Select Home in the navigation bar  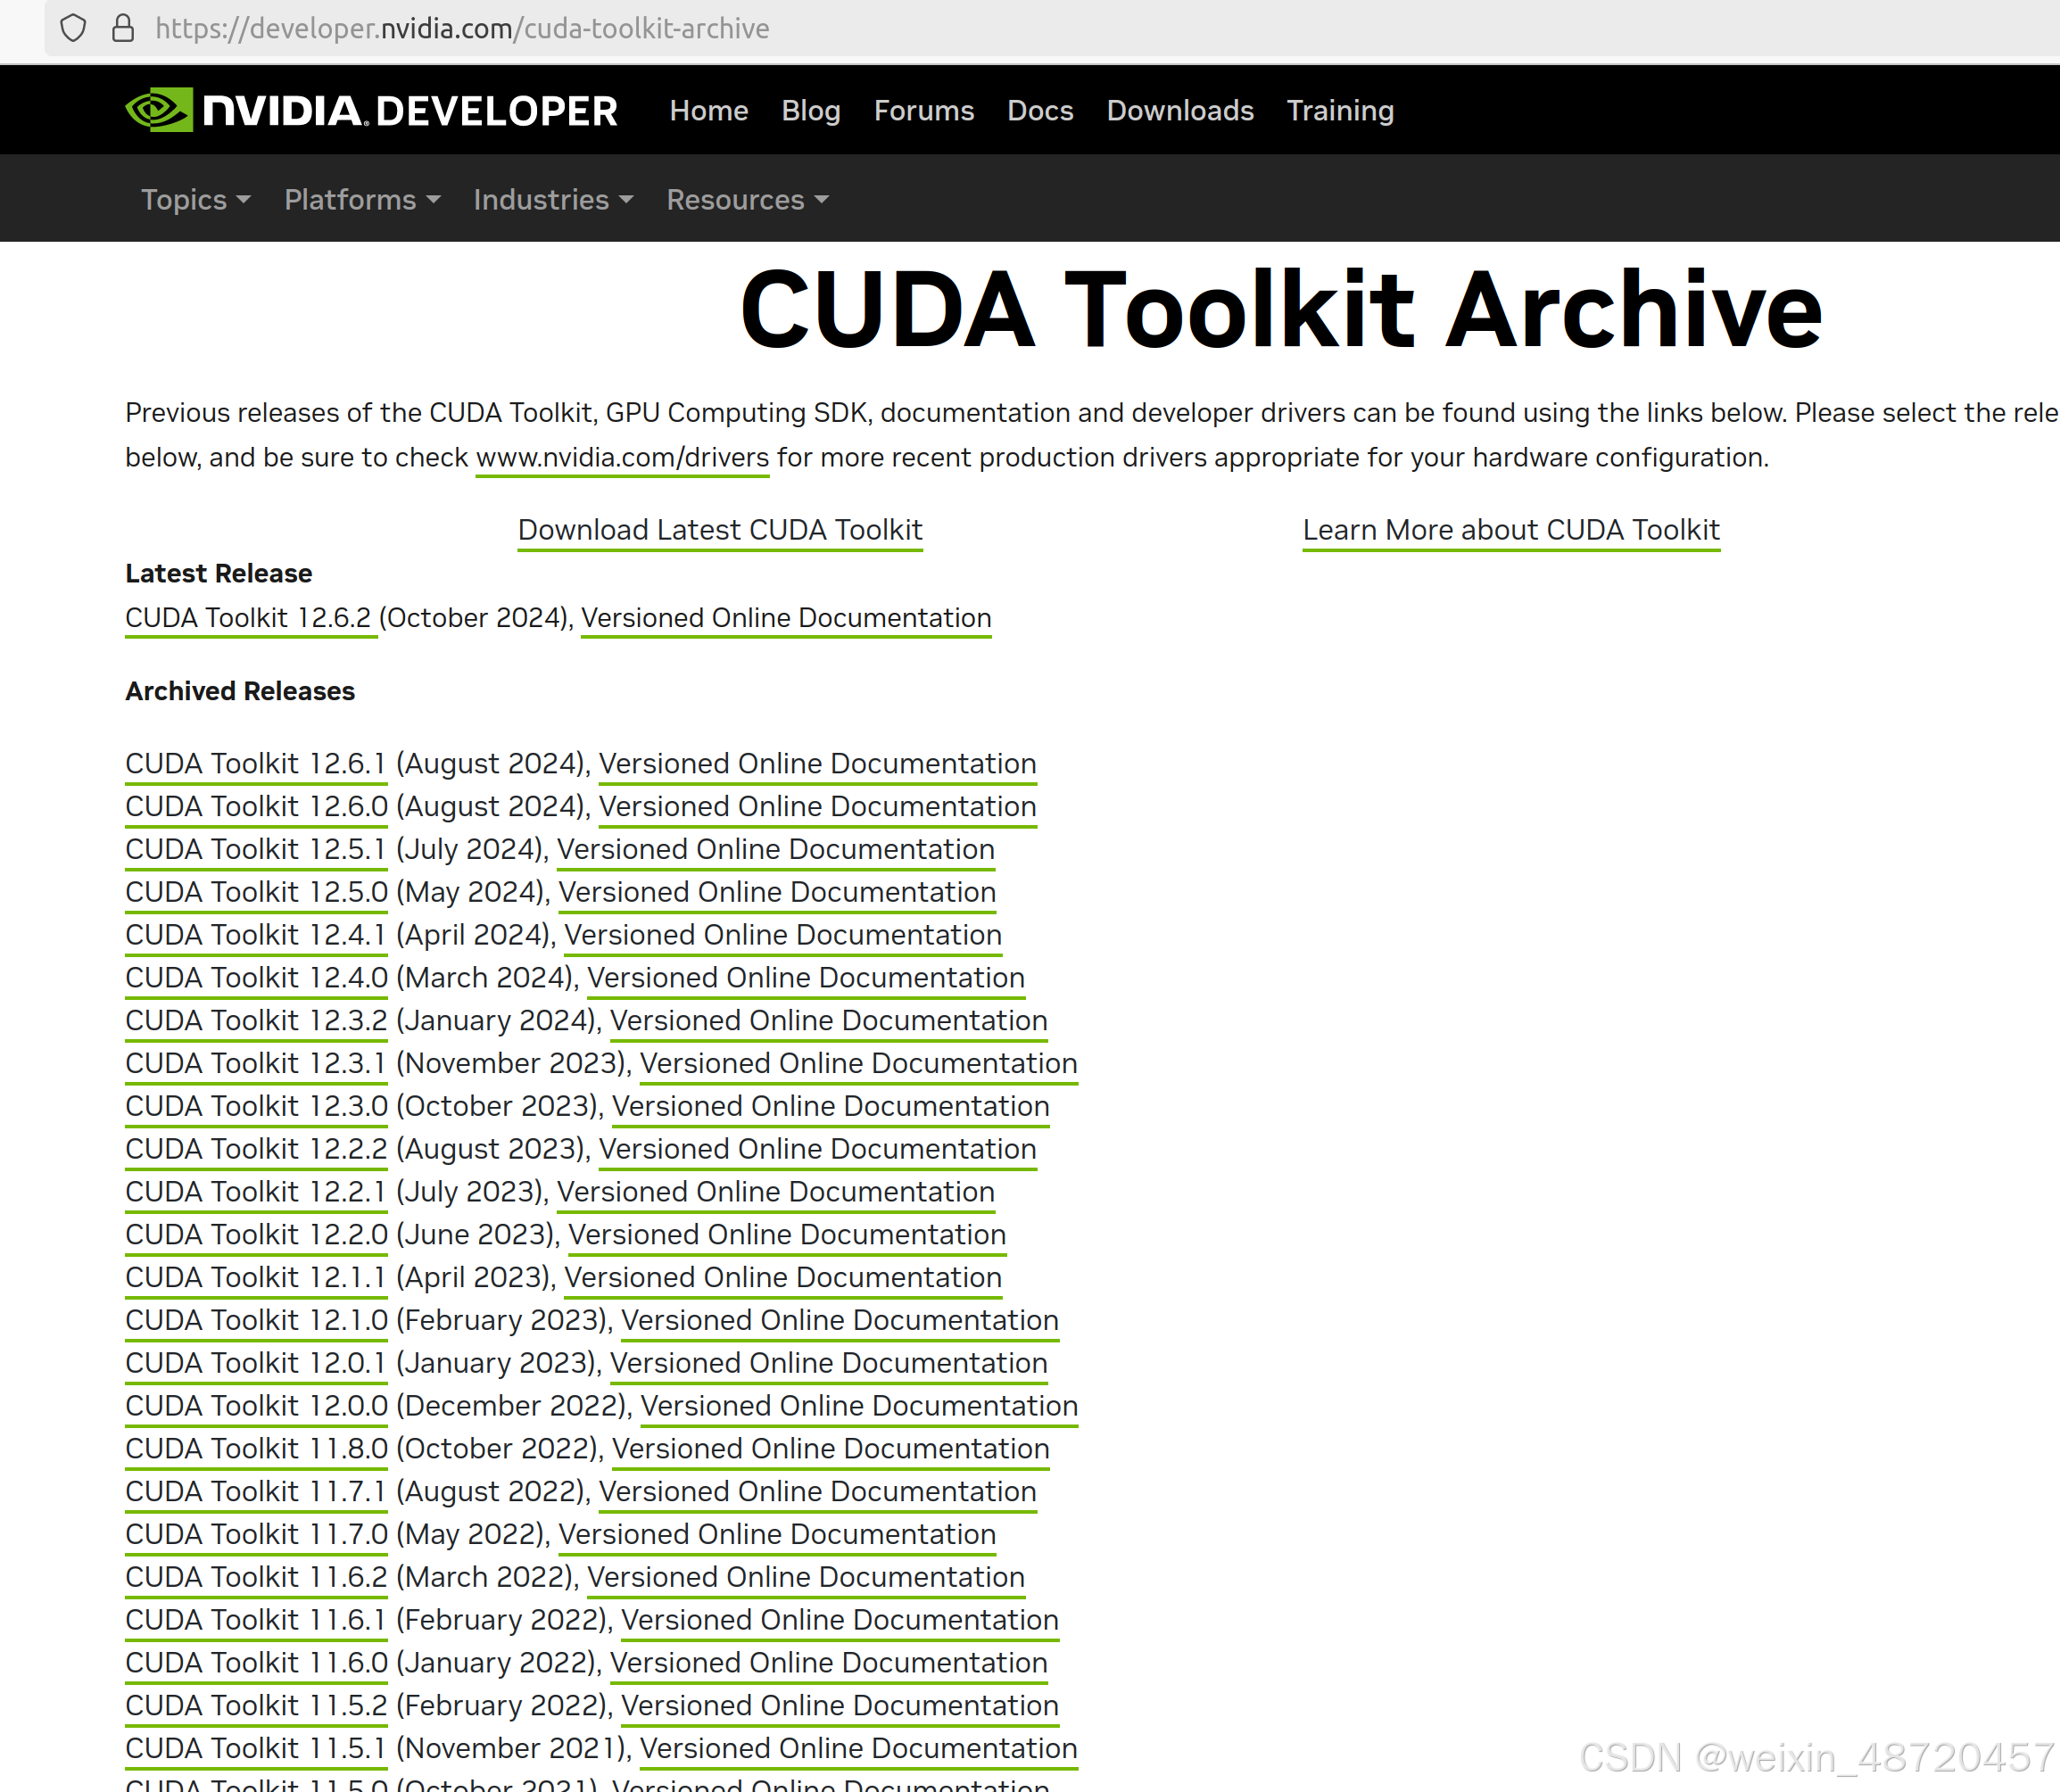click(x=708, y=111)
